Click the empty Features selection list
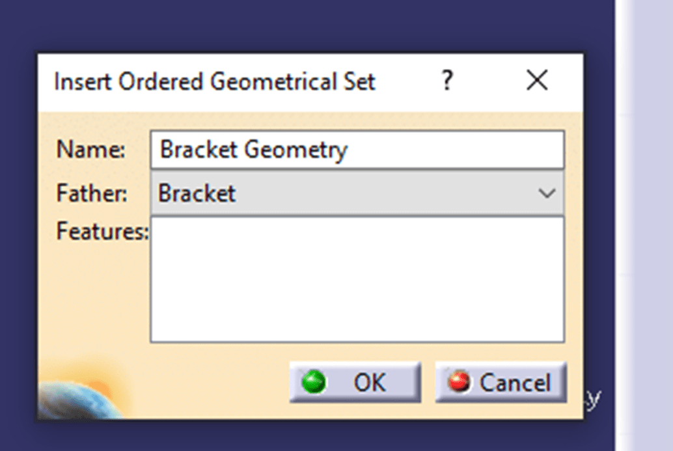The width and height of the screenshot is (673, 451). point(357,277)
